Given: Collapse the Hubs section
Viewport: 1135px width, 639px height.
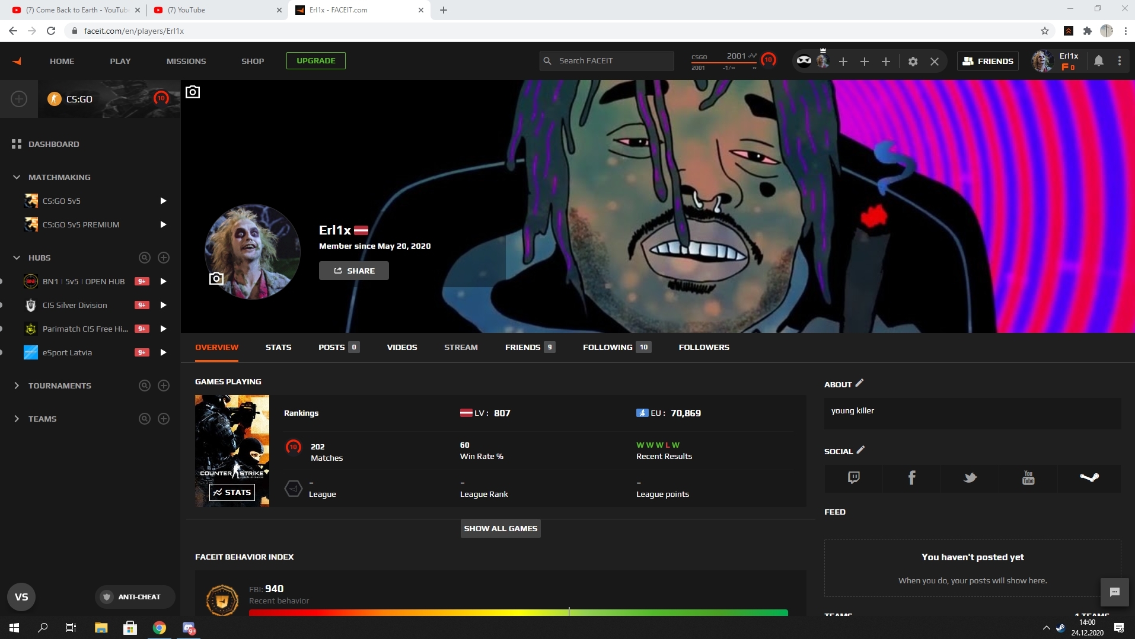Looking at the screenshot, I should 17,258.
